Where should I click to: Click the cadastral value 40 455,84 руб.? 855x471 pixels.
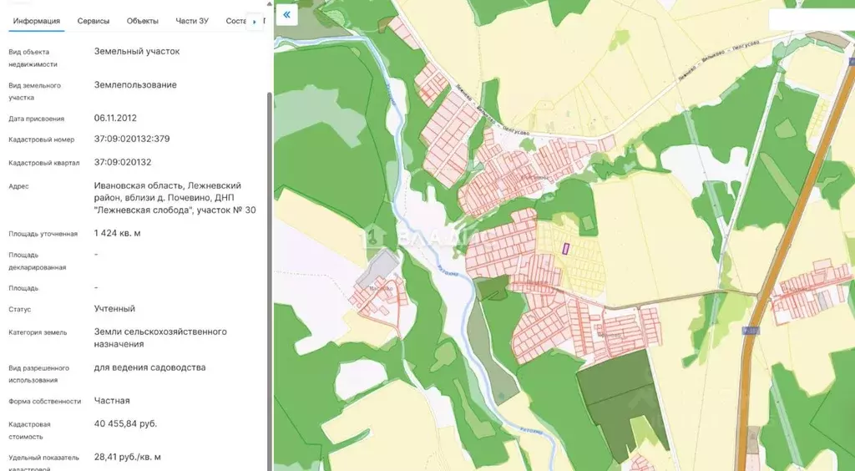pos(125,423)
